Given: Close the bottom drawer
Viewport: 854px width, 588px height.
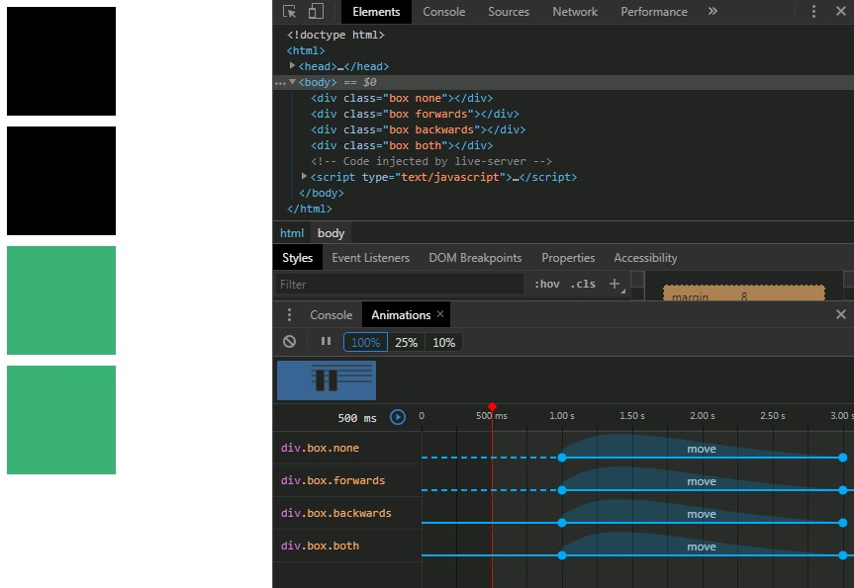Looking at the screenshot, I should coord(841,314).
